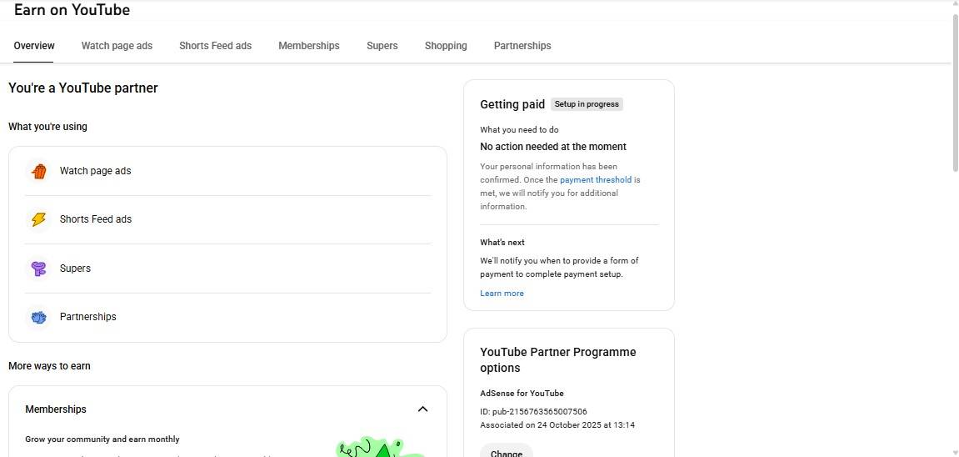The image size is (959, 457).
Task: Click the Shorts Feed ads lightning icon
Action: 38,219
